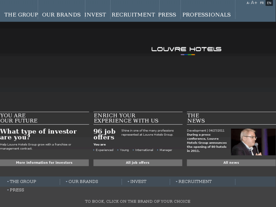This screenshot has height=207, width=276.
Task: Open RECRUITMENT top menu
Action: coord(133,14)
